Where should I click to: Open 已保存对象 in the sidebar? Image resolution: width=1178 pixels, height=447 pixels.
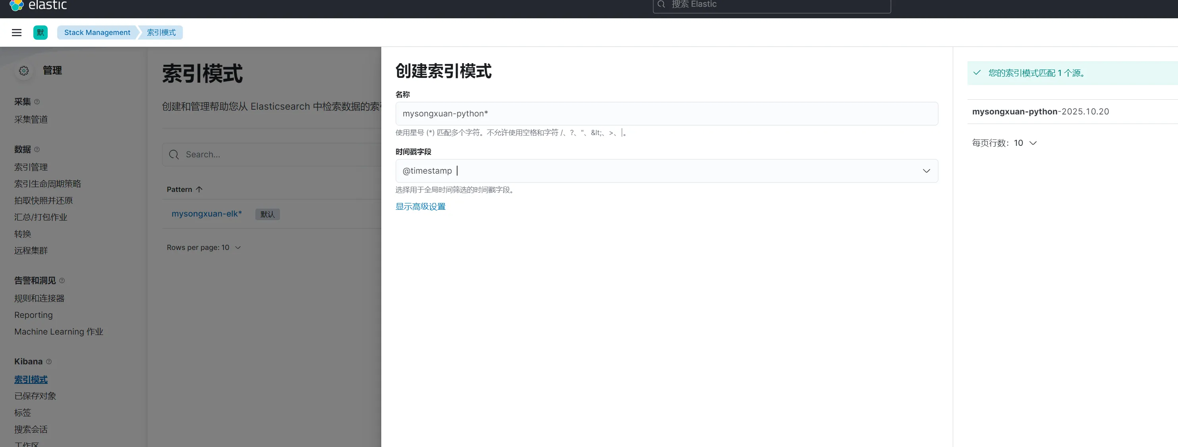35,396
